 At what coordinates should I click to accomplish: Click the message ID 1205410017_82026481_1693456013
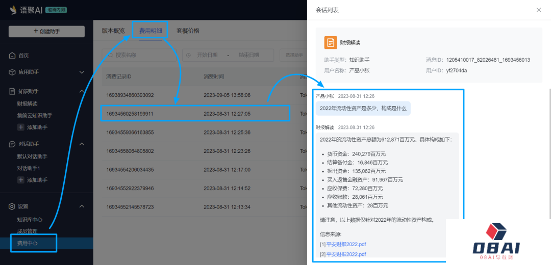click(488, 60)
